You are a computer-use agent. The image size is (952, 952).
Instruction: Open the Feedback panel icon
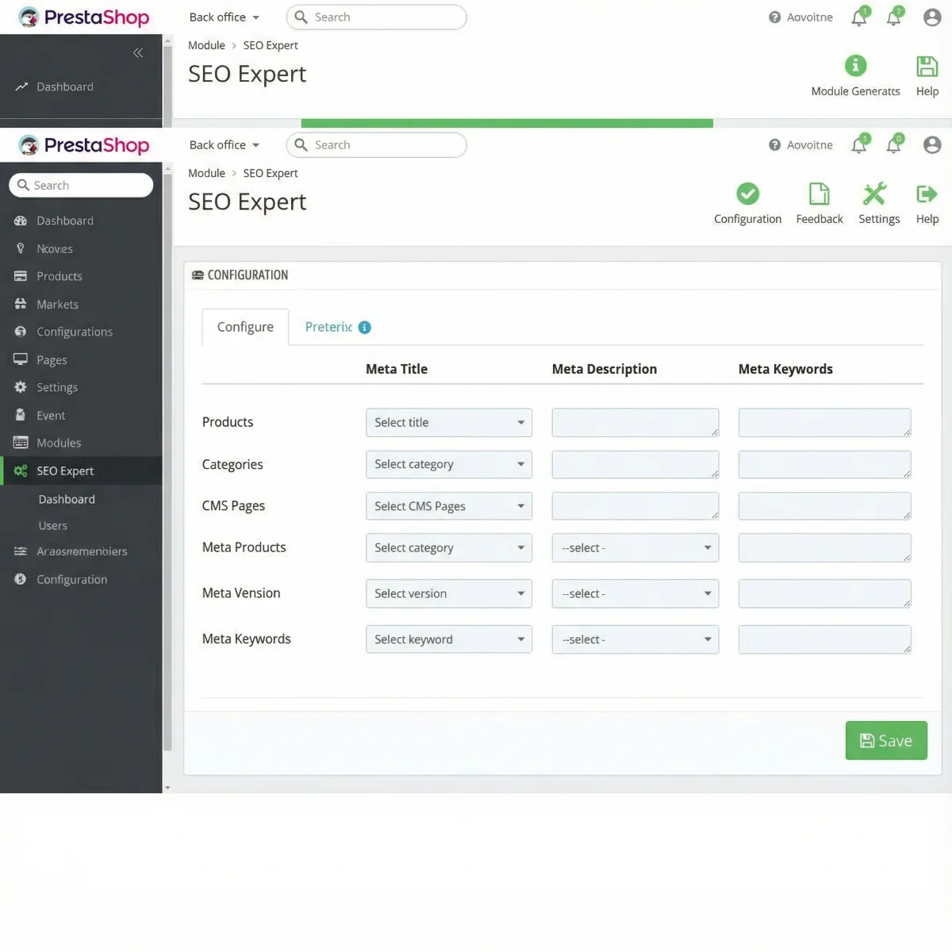pos(819,194)
